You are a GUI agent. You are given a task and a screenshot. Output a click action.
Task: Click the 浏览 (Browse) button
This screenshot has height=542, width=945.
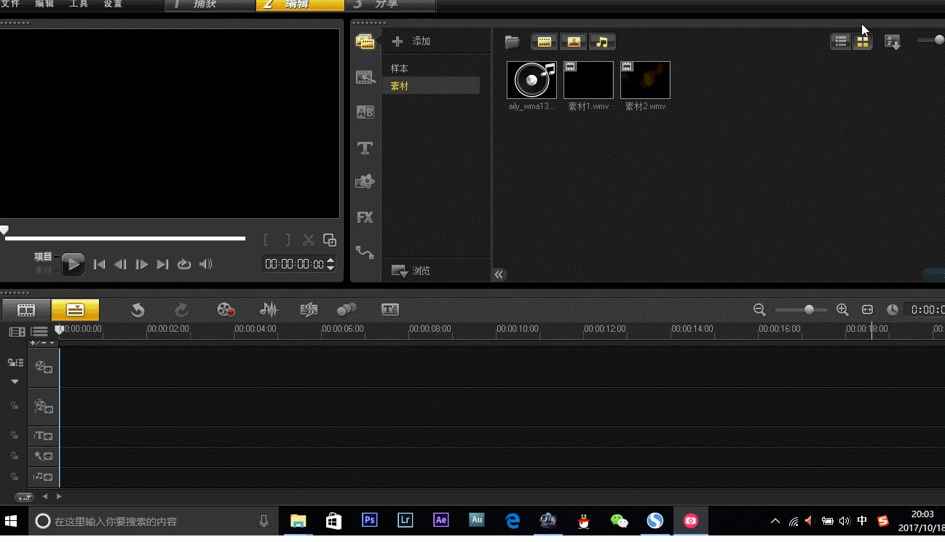click(x=412, y=271)
